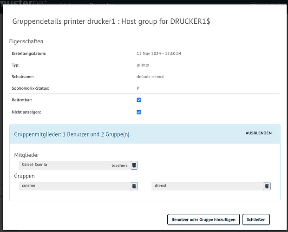
Task: Click the default-school Schulname value
Action: 150,77
